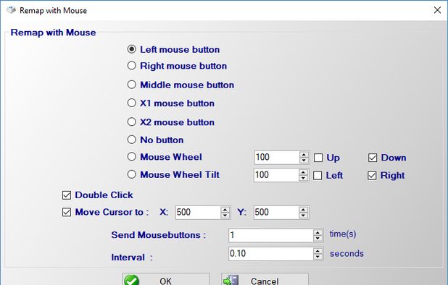Decrease Send Mousebuttons times count
The width and height of the screenshot is (448, 285).
(318, 239)
